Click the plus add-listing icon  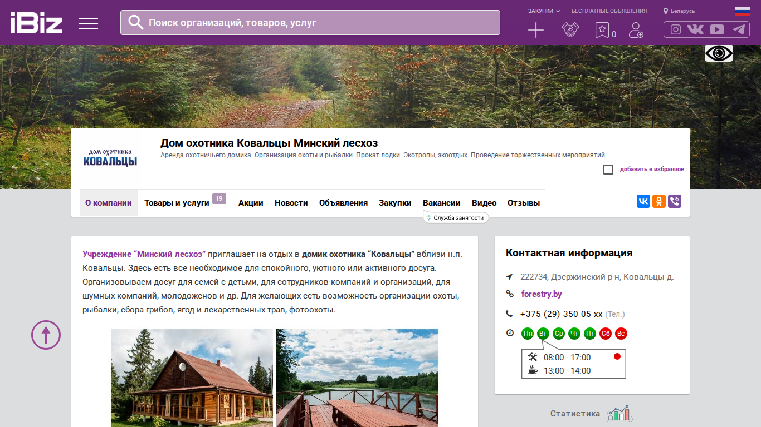coord(535,30)
